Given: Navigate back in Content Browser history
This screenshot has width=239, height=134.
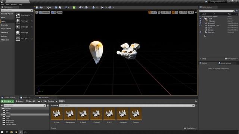Looking at the screenshot, I should [39, 101].
